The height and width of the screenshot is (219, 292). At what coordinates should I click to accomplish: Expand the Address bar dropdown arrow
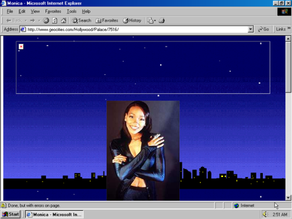click(251, 29)
